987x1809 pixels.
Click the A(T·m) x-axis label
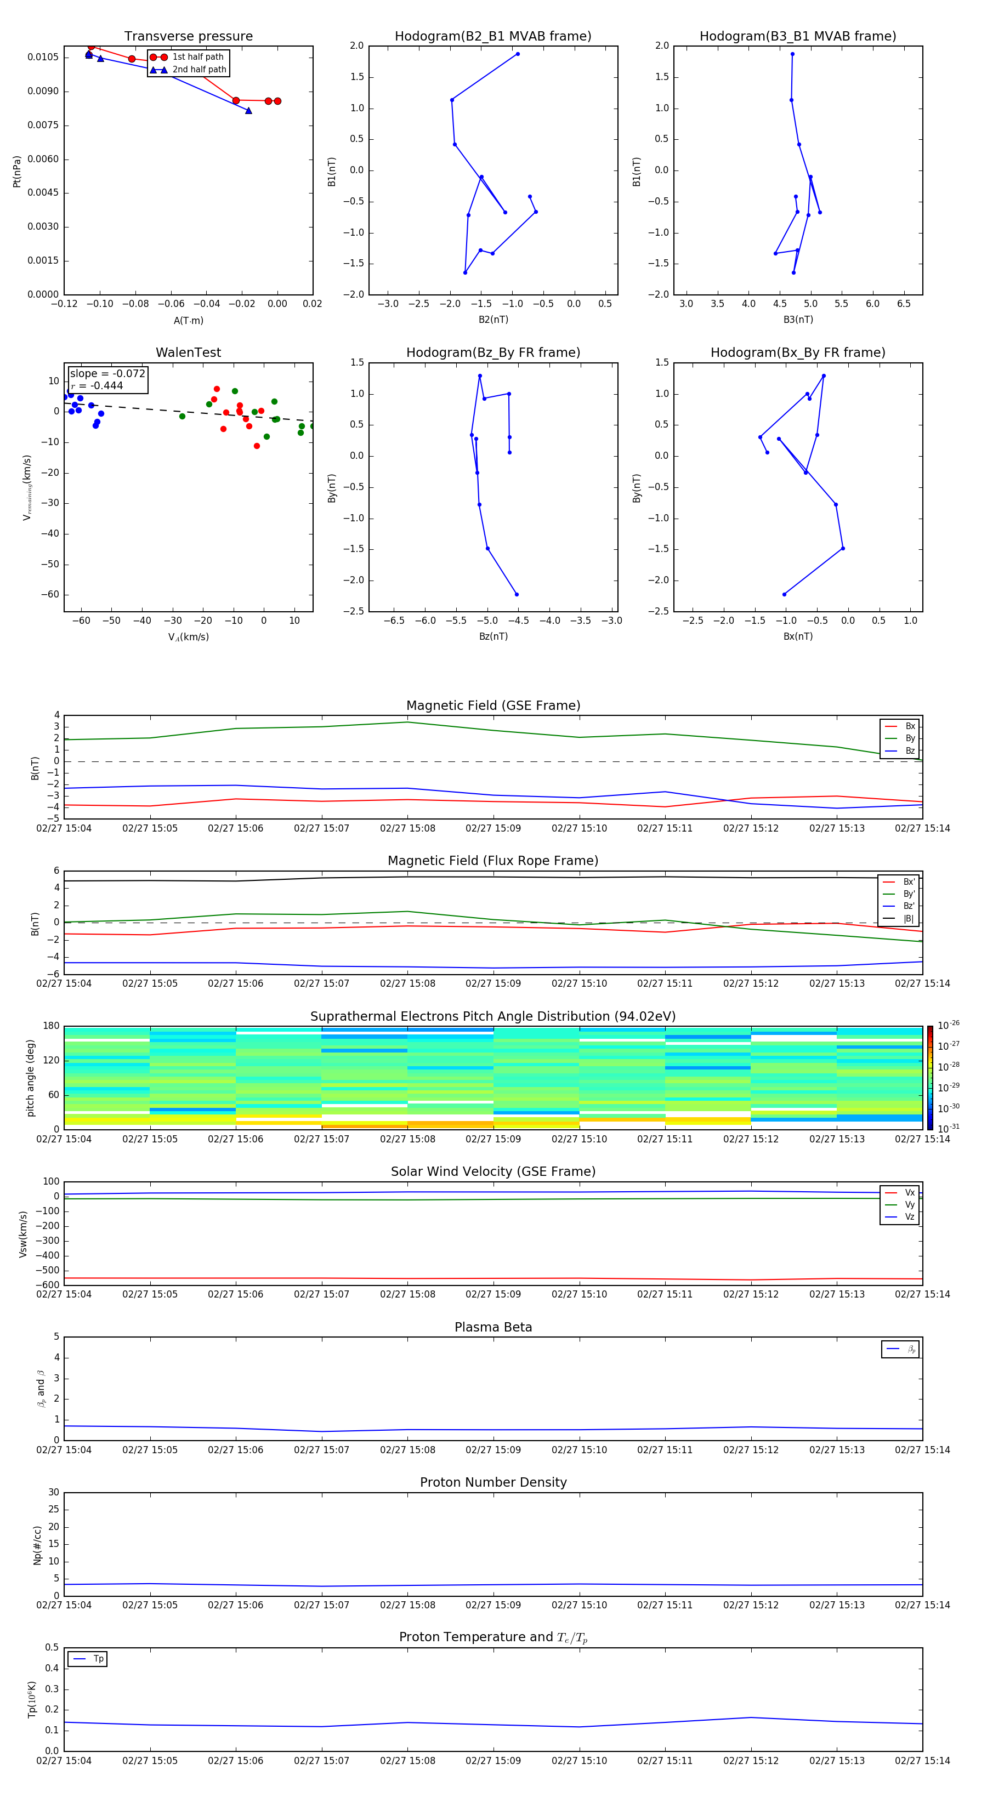pos(188,320)
